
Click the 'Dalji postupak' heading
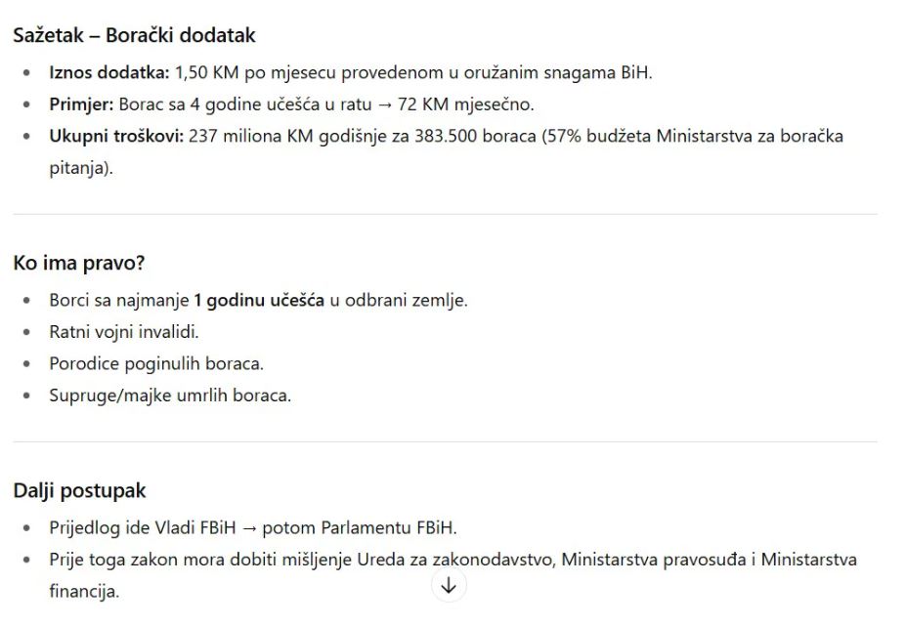coord(79,490)
